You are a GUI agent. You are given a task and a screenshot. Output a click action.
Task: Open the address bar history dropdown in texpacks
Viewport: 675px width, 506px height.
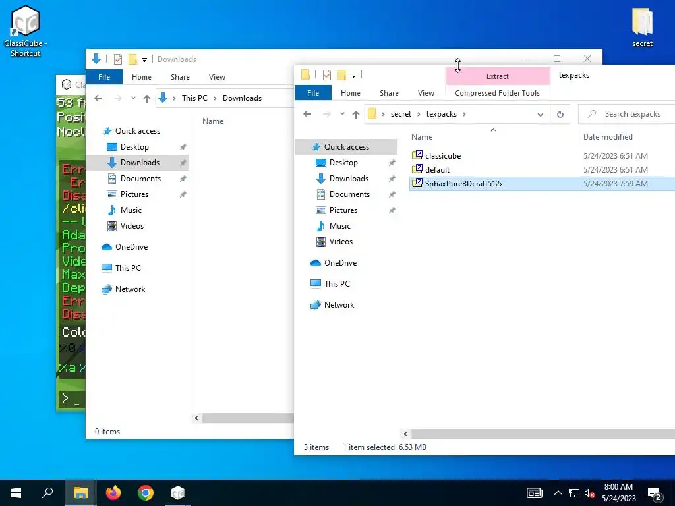coord(541,114)
